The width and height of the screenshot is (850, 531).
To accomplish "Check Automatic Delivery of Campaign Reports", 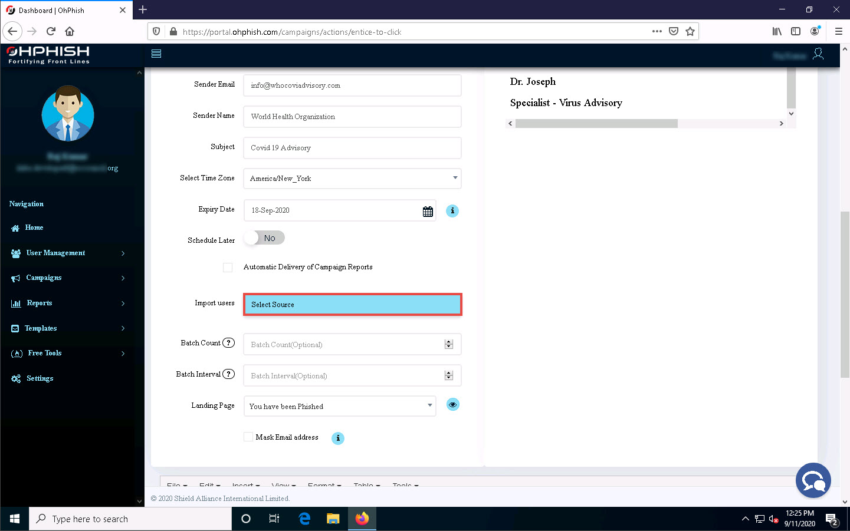I will (x=228, y=268).
